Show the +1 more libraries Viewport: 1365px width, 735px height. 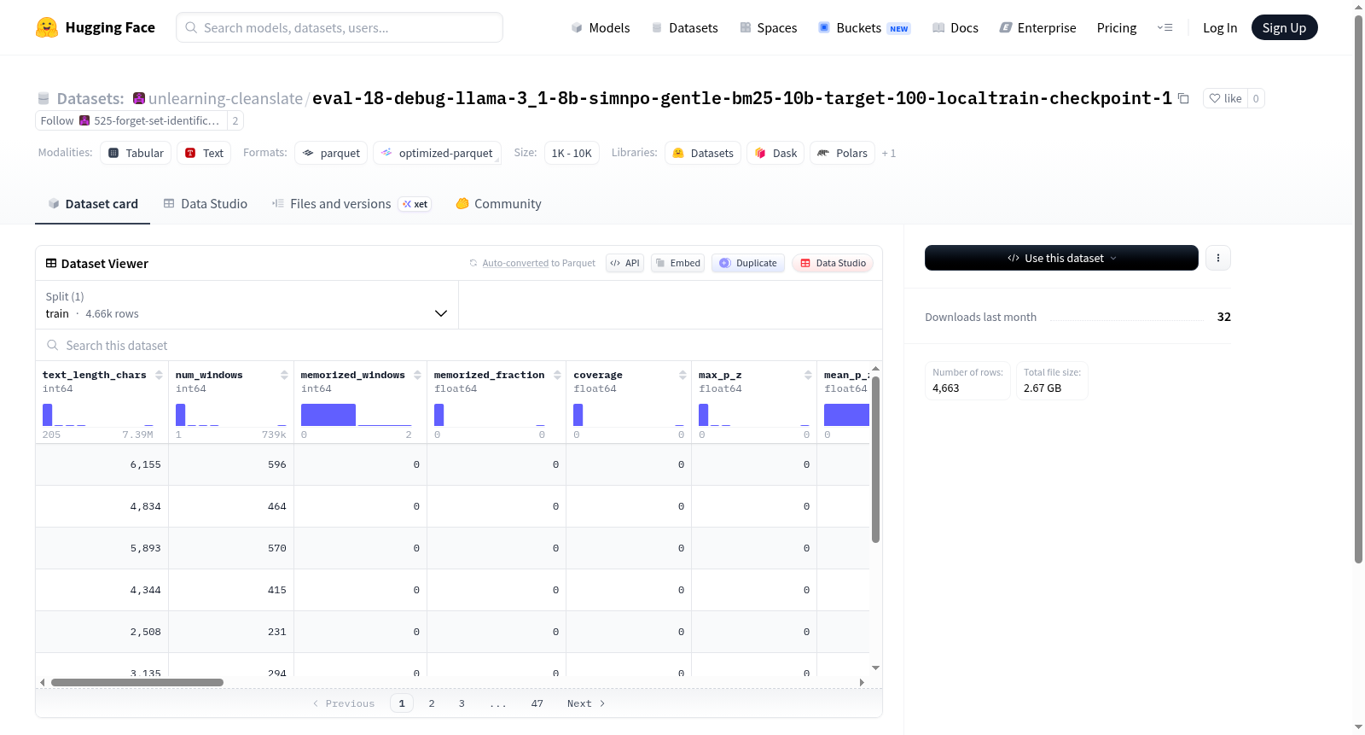(889, 153)
